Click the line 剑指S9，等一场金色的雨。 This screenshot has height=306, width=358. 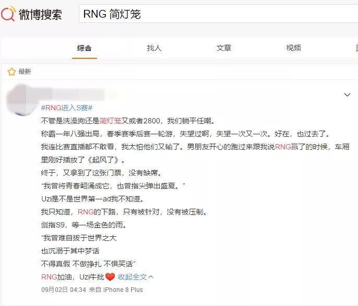(x=83, y=225)
